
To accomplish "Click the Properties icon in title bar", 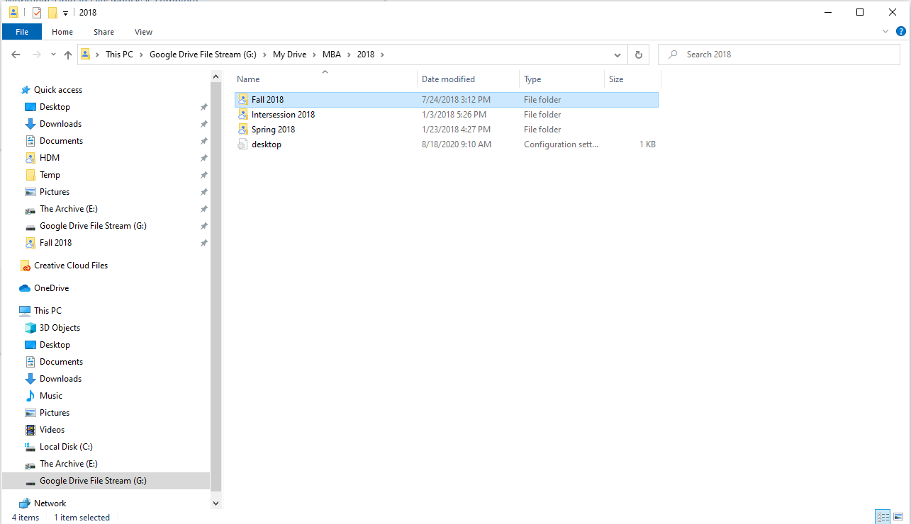I will click(37, 13).
